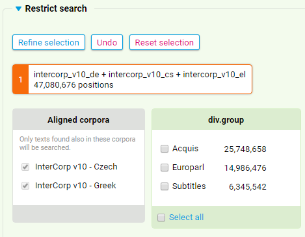Image resolution: width=305 pixels, height=237 pixels.
Task: Check the Europarl checkbox
Action: (165, 168)
